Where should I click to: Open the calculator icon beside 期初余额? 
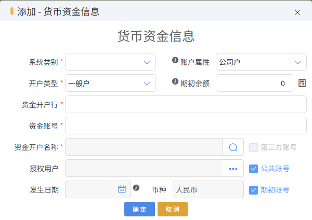click(302, 83)
